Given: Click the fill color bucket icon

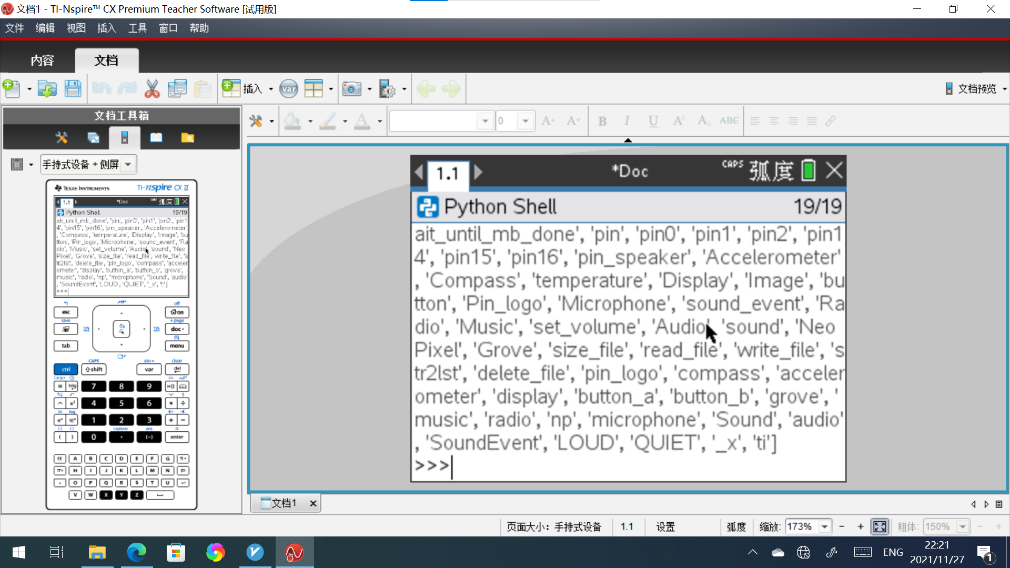Looking at the screenshot, I should 292,121.
